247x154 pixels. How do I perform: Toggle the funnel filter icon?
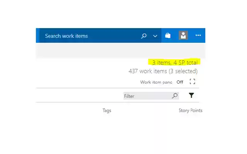[191, 95]
